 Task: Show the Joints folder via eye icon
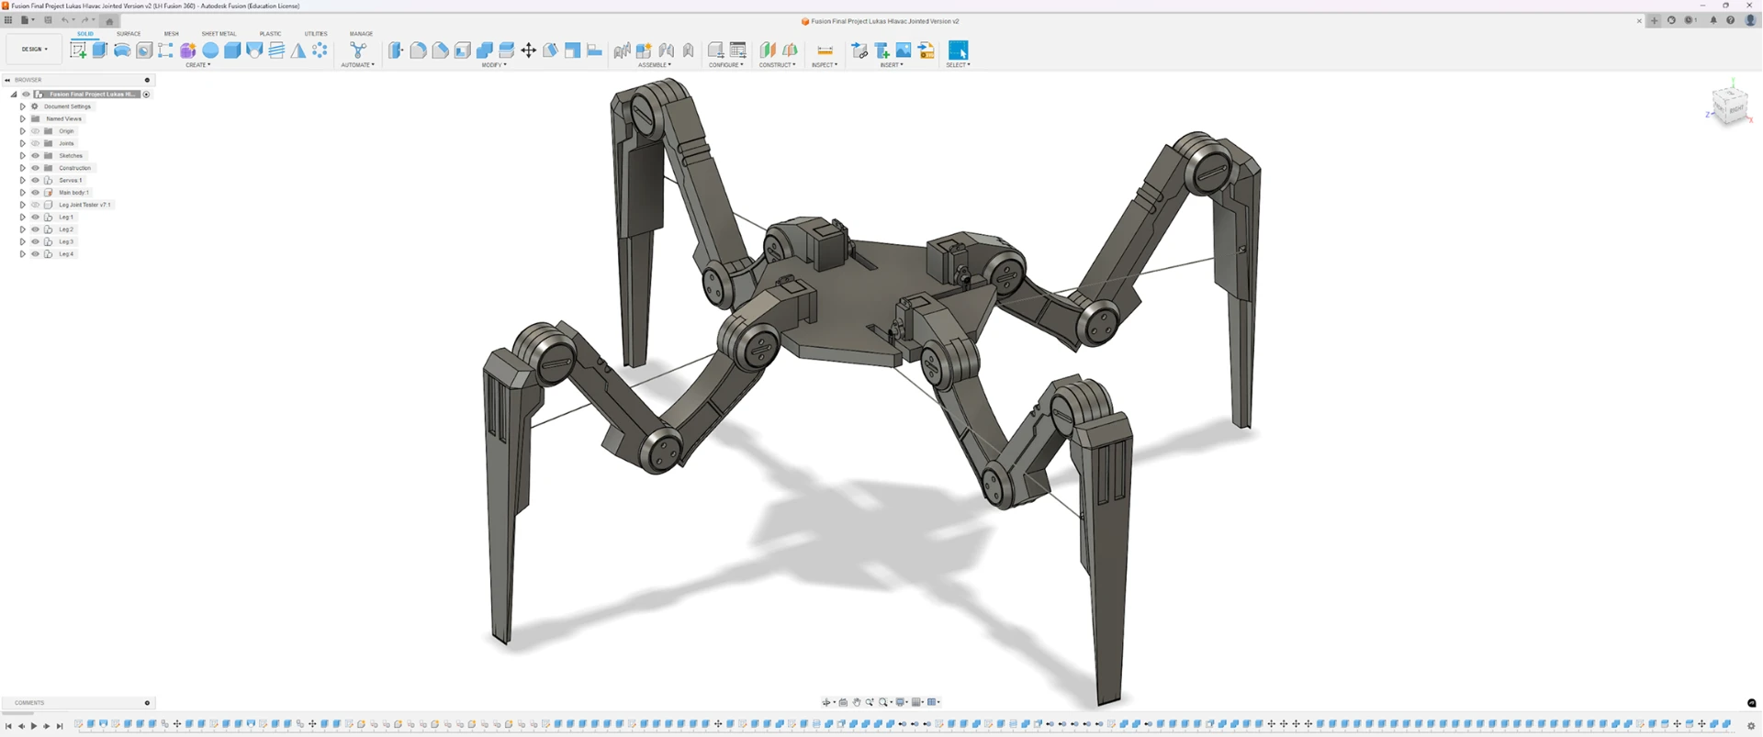(x=36, y=143)
